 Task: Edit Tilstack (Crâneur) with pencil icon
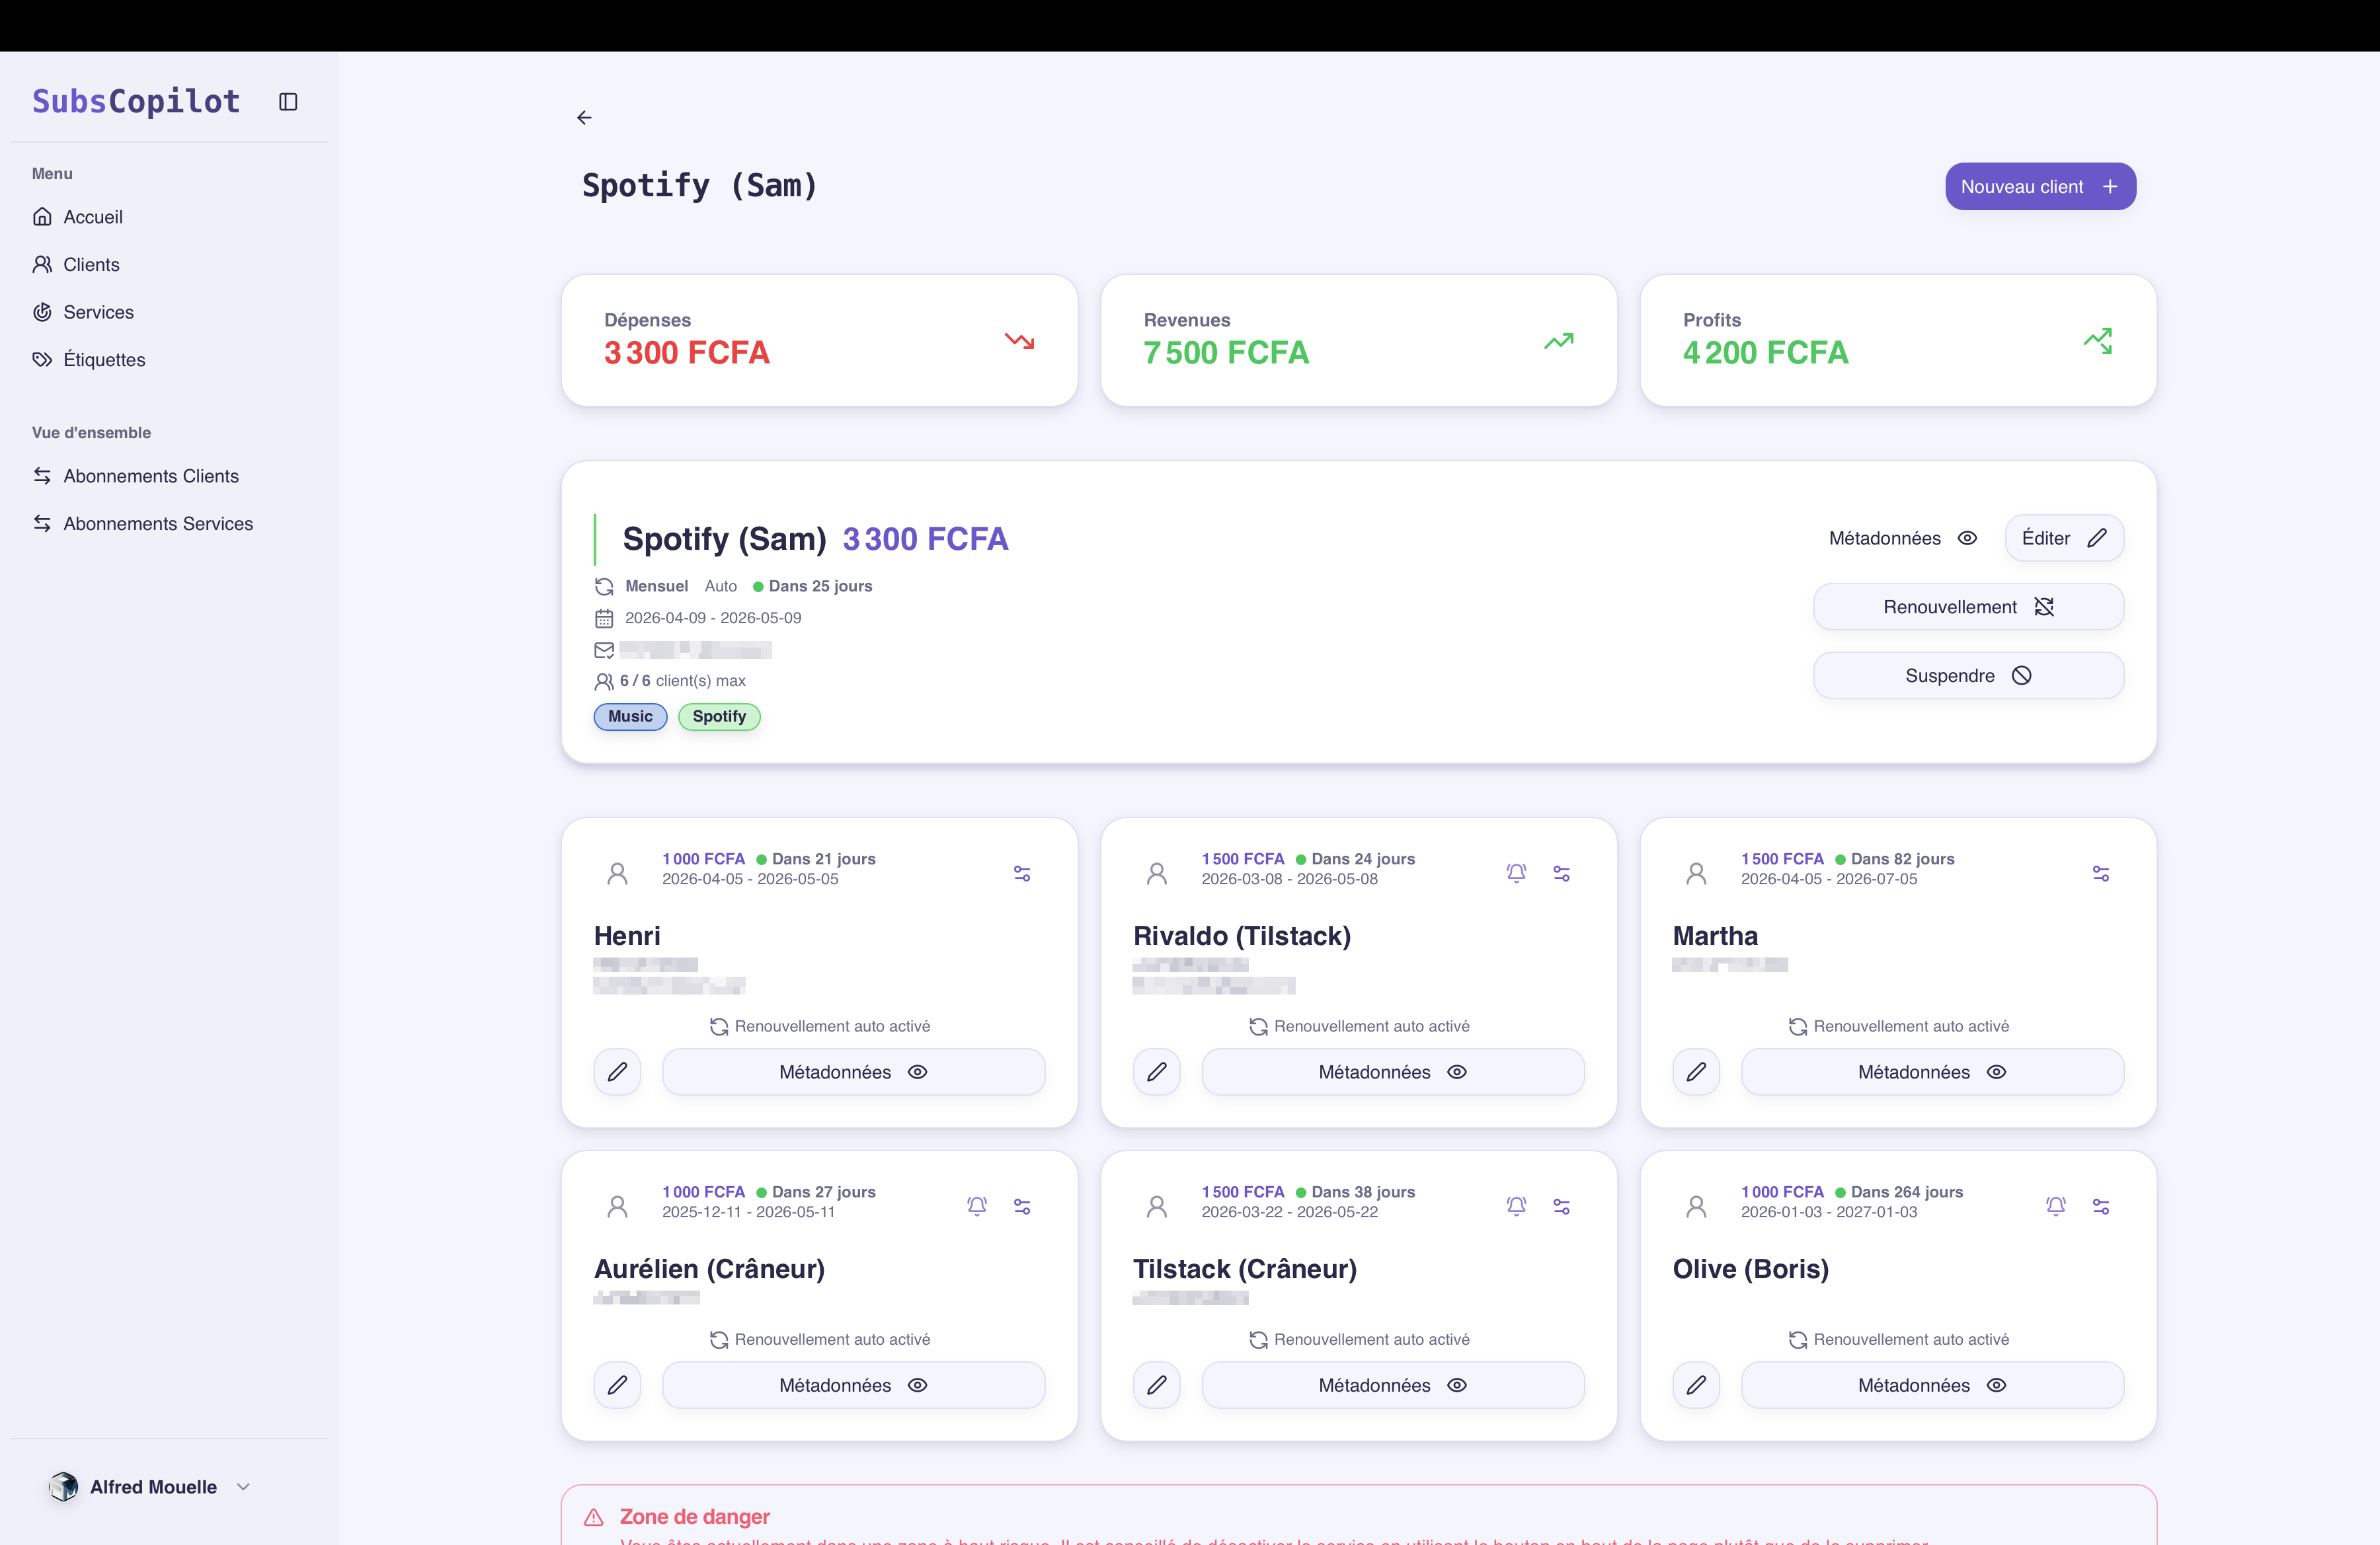[x=1157, y=1385]
